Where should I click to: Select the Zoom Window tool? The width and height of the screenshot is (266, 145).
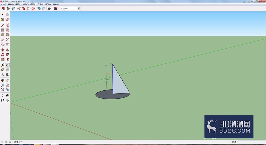pyautogui.click(x=7, y=85)
